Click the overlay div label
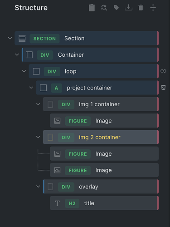The height and width of the screenshot is (227, 170). tap(88, 187)
